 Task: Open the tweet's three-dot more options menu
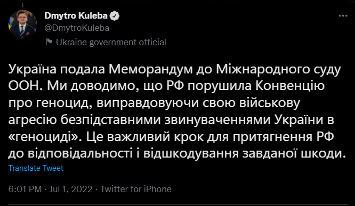click(343, 16)
